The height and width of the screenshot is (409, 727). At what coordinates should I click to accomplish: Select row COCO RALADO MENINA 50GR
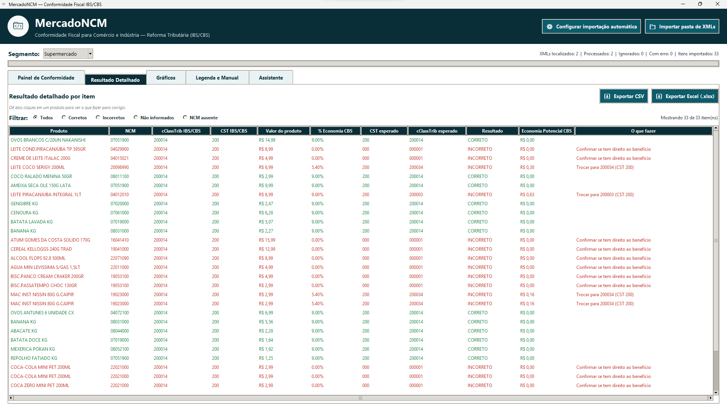[x=361, y=176]
